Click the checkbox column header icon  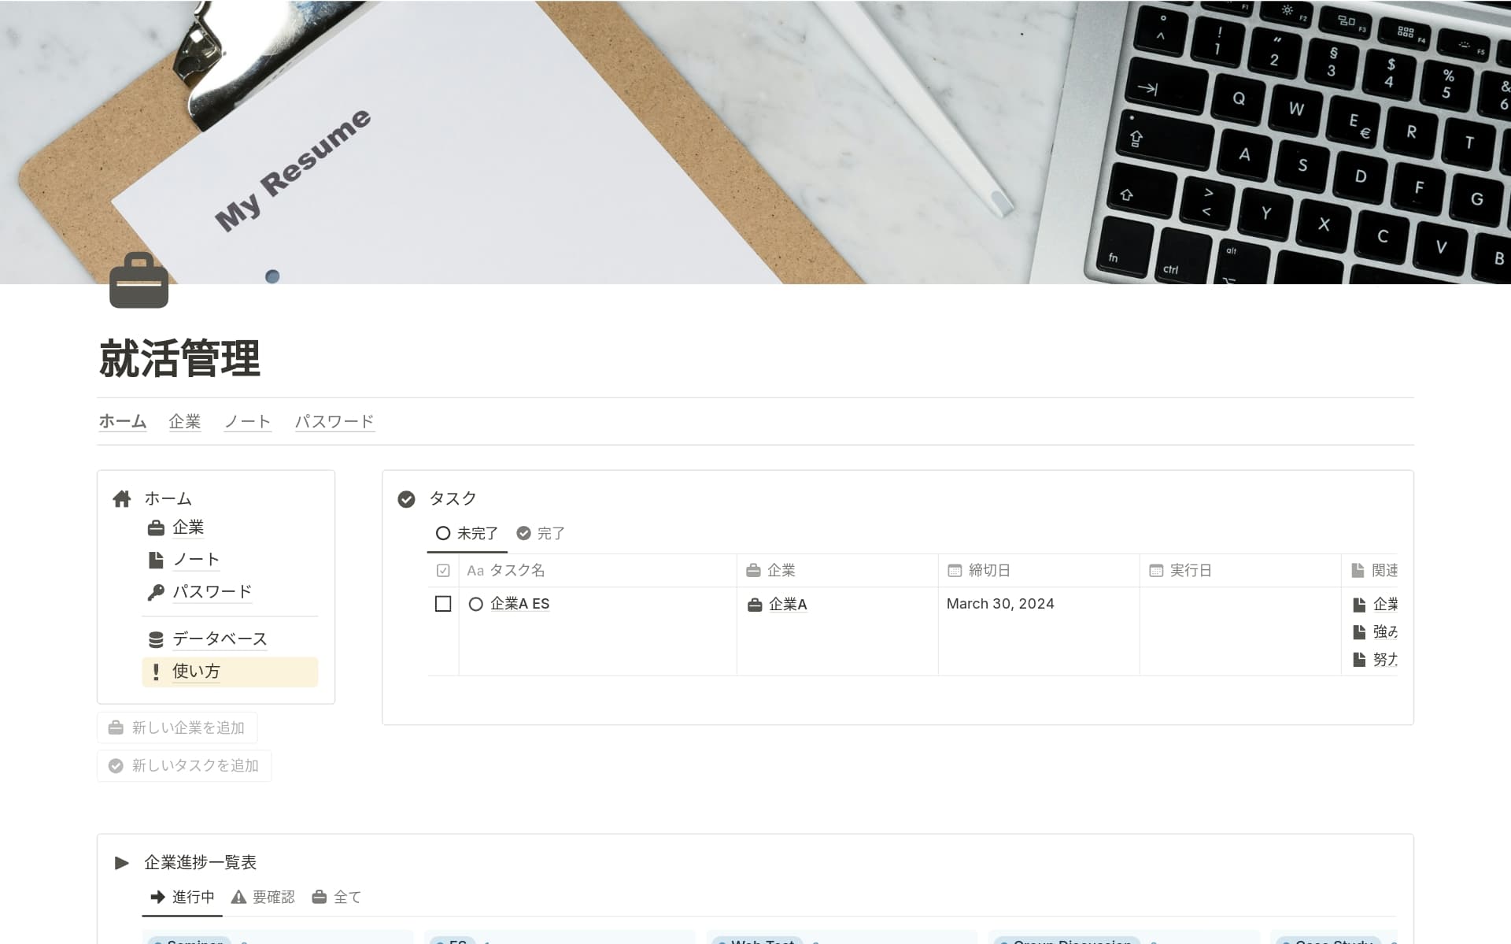tap(443, 571)
